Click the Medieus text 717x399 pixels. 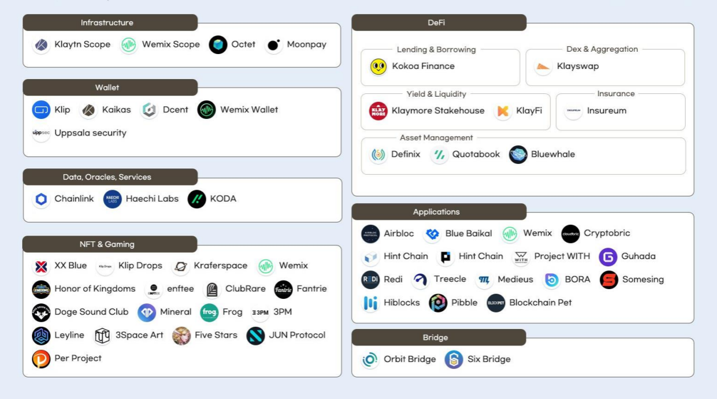516,279
